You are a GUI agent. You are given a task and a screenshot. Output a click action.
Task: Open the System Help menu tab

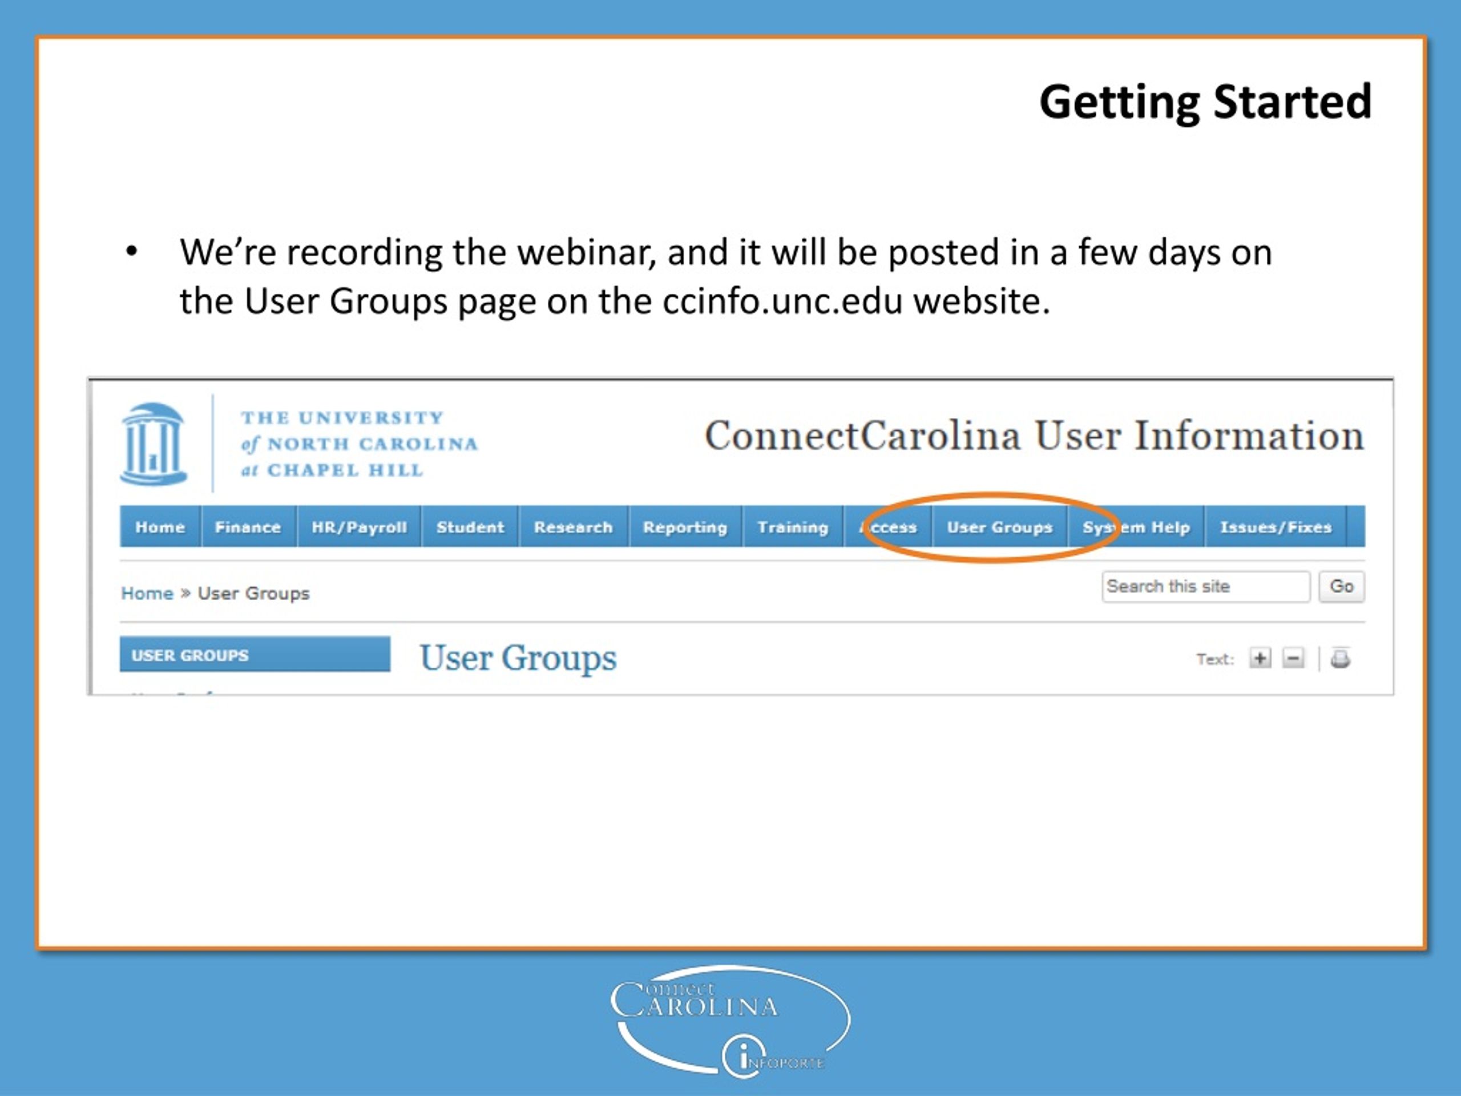pyautogui.click(x=1136, y=526)
